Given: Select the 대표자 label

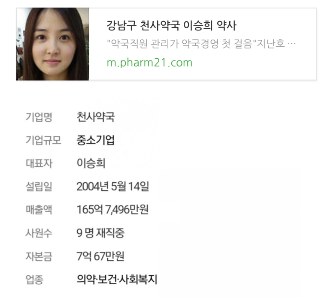Looking at the screenshot, I should [39, 163].
